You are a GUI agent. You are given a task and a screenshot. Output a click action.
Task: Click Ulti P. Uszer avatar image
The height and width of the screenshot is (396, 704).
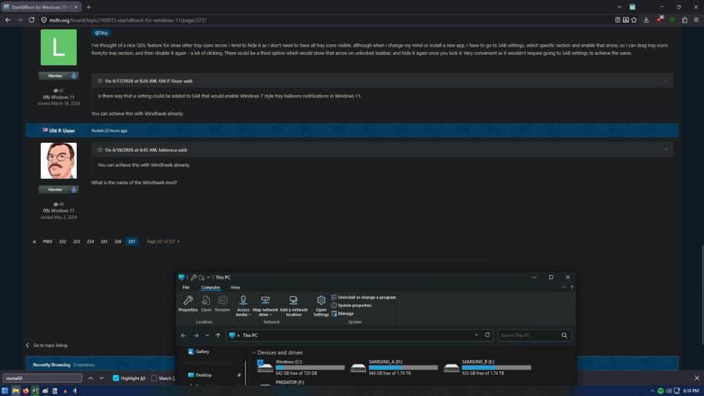[x=59, y=160]
